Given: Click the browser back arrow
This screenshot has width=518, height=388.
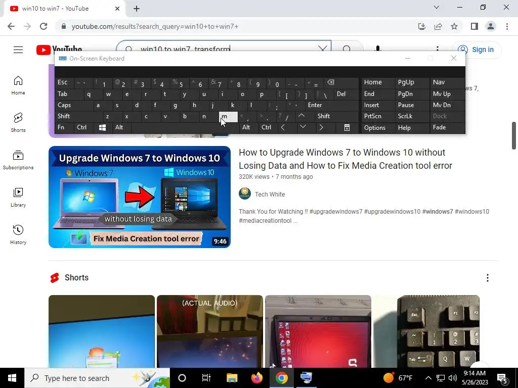Looking at the screenshot, I should pyautogui.click(x=11, y=26).
